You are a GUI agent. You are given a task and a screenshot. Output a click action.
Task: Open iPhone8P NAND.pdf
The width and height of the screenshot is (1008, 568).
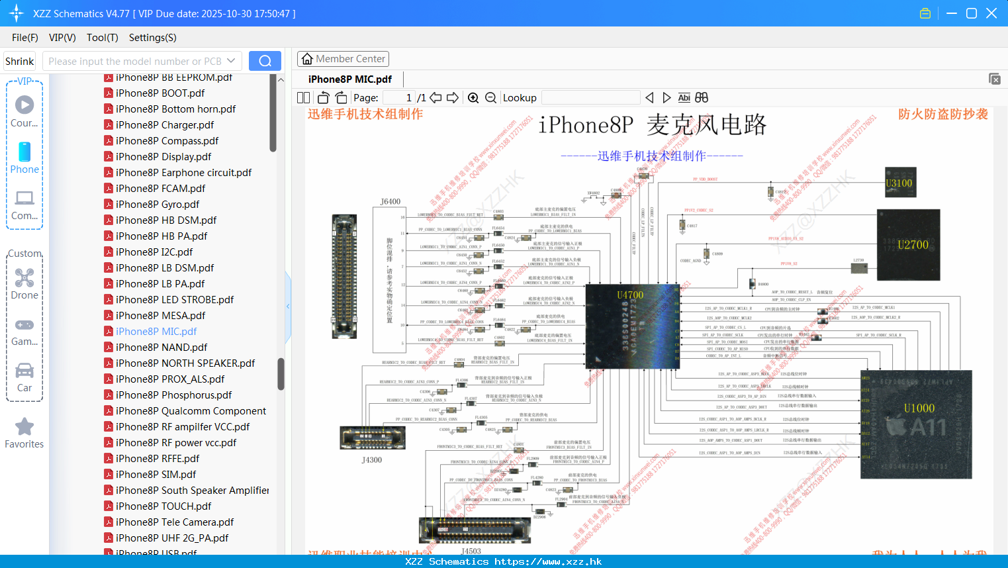[161, 348]
